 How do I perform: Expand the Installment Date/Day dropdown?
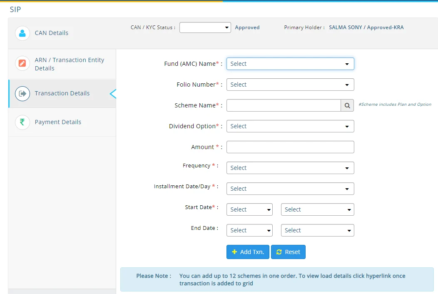tap(290, 189)
